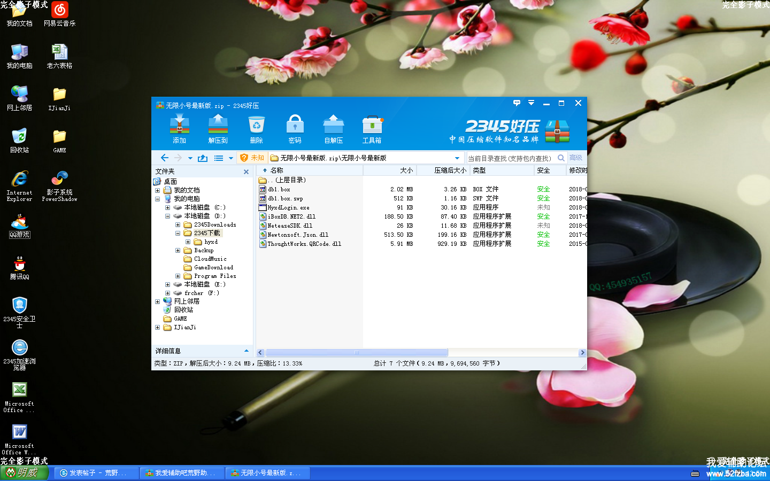Click 高级 advanced search link
The image size is (770, 481).
(576, 158)
